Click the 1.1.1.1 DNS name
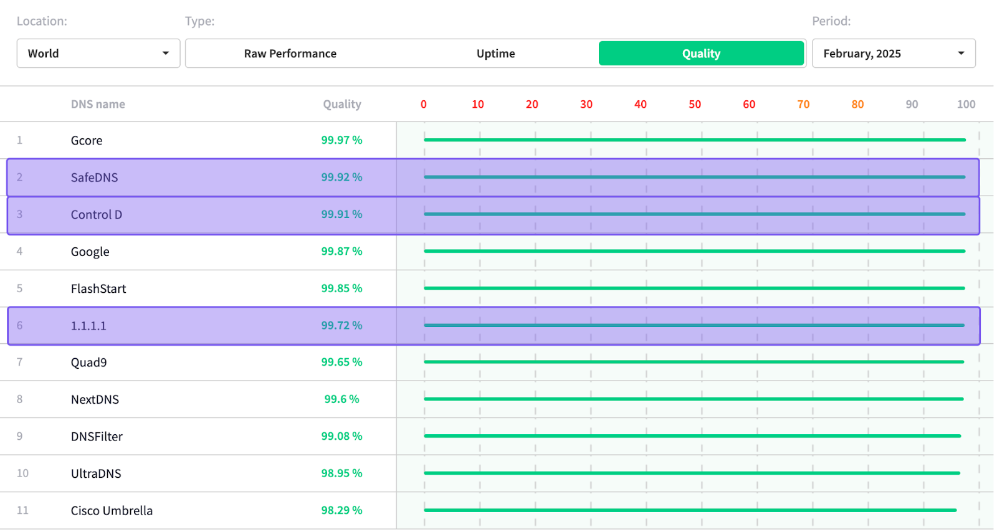The image size is (997, 532). 88,326
